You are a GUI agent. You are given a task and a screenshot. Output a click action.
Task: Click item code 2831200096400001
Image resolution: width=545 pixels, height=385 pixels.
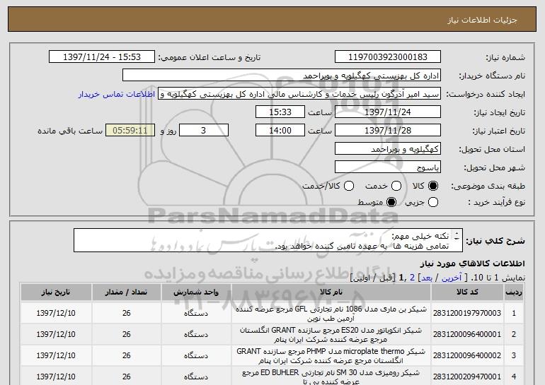467,334
